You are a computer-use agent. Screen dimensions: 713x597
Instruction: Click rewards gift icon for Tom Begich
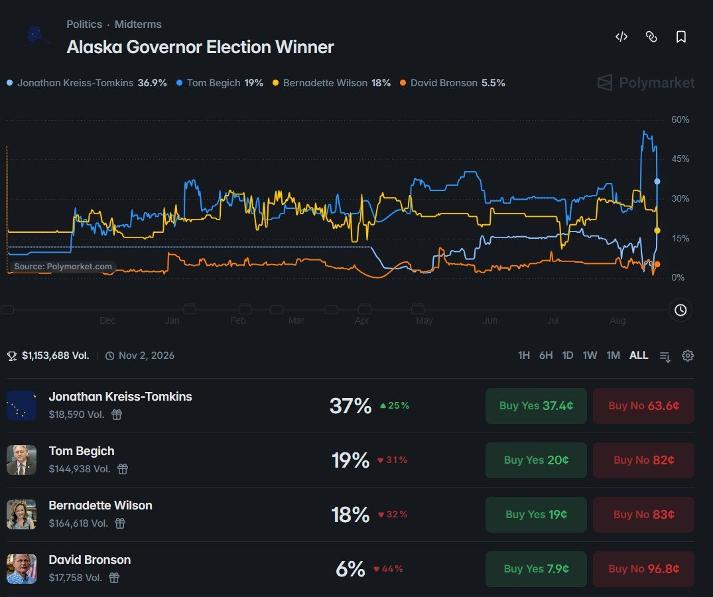tap(123, 469)
